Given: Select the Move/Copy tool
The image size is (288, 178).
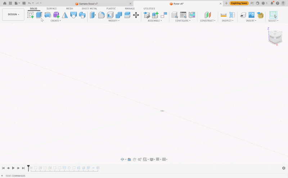Looking at the screenshot, I should point(136,15).
